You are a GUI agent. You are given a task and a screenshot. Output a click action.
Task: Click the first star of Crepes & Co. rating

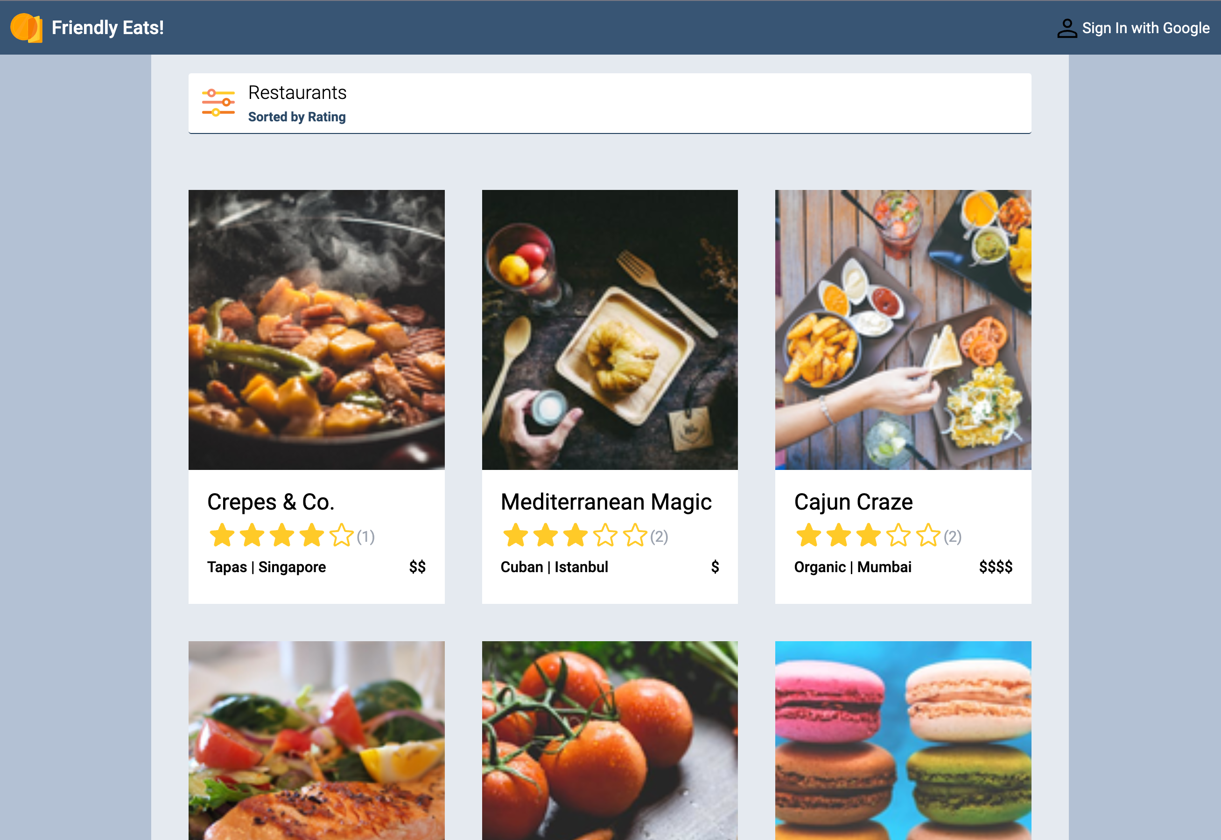point(222,535)
